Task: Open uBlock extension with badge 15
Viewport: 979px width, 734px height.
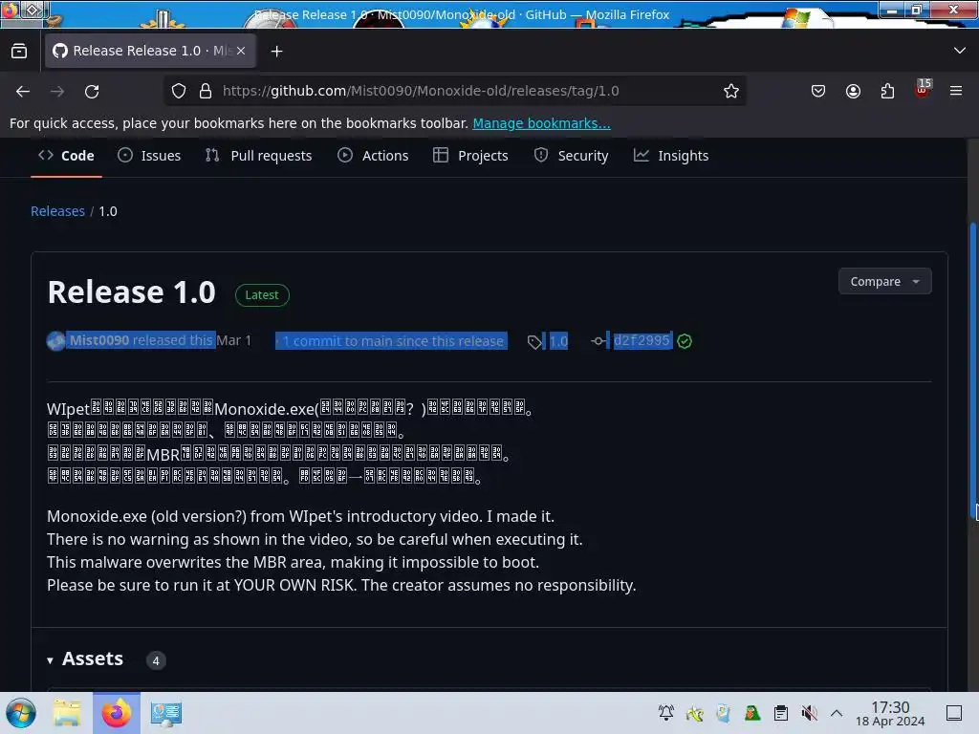Action: [x=923, y=90]
